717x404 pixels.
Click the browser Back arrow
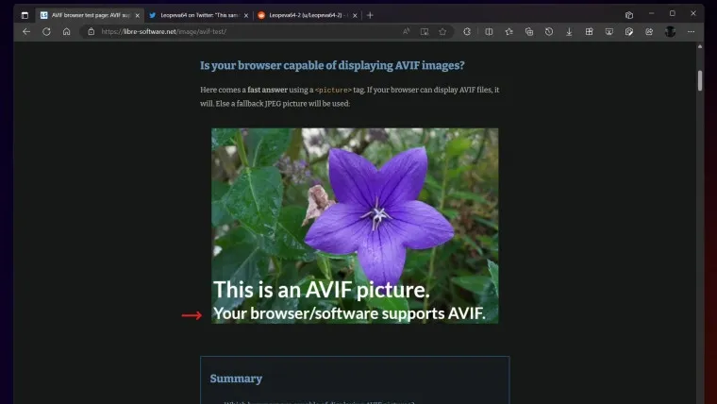(x=25, y=31)
